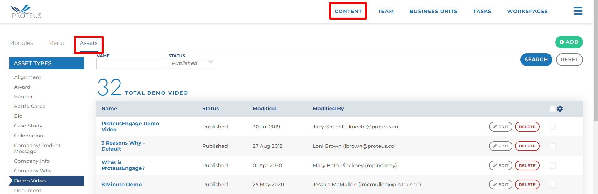This screenshot has width=598, height=194.
Task: Switch to the Assets tab
Action: pyautogui.click(x=89, y=43)
